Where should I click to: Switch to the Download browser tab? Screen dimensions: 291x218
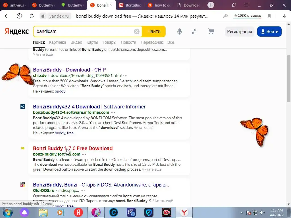188,5
